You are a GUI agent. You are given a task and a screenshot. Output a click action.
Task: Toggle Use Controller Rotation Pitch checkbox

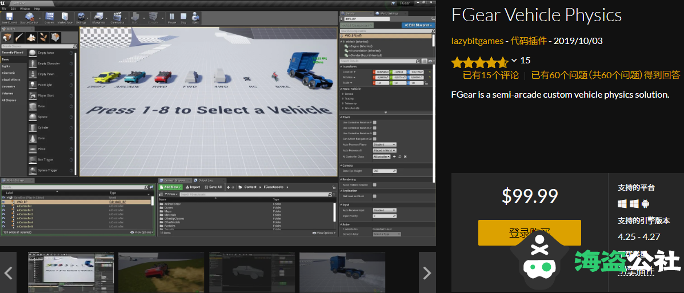[x=375, y=123]
